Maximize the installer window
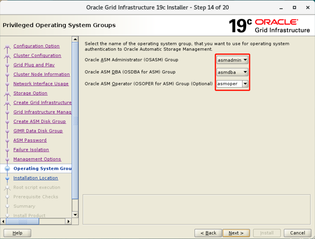This screenshot has height=239, width=315. click(294, 7)
